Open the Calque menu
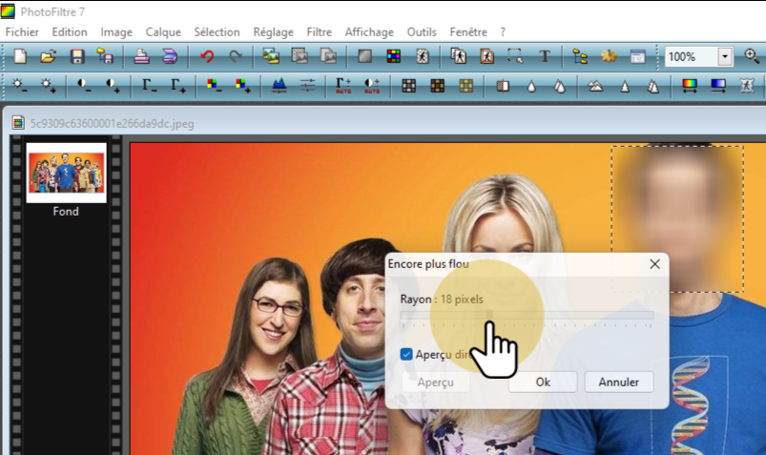This screenshot has height=455, width=766. click(x=163, y=32)
